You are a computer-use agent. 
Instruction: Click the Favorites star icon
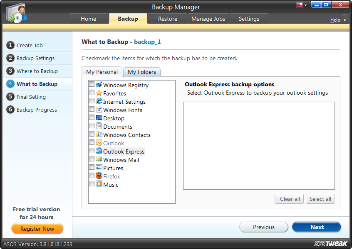(x=99, y=93)
